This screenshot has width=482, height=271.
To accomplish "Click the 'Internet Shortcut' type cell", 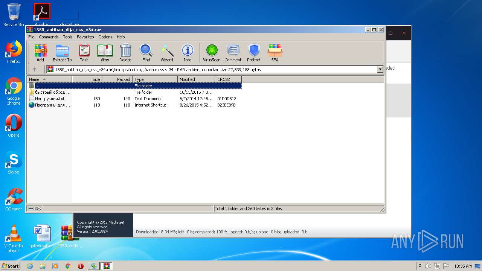I will (150, 105).
